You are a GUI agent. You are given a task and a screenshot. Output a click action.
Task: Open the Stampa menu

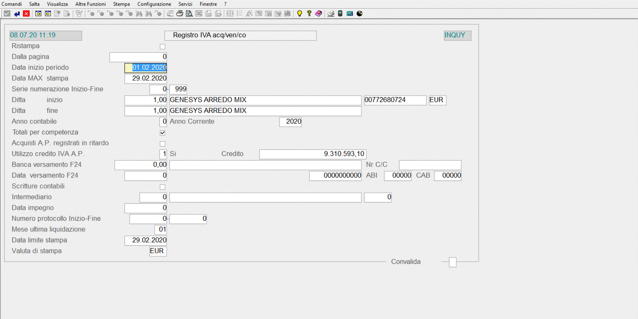[x=121, y=4]
